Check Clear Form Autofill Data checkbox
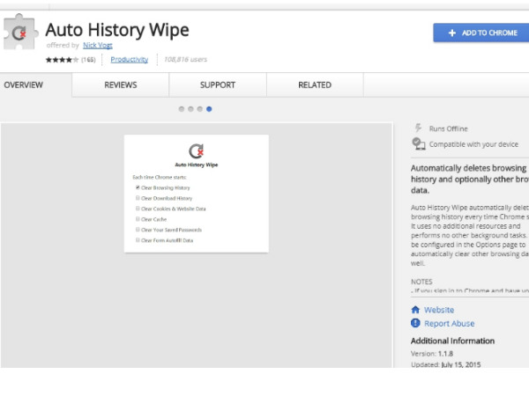The image size is (529, 396). point(138,240)
